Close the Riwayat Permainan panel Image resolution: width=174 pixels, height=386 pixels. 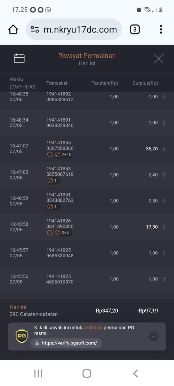click(159, 59)
